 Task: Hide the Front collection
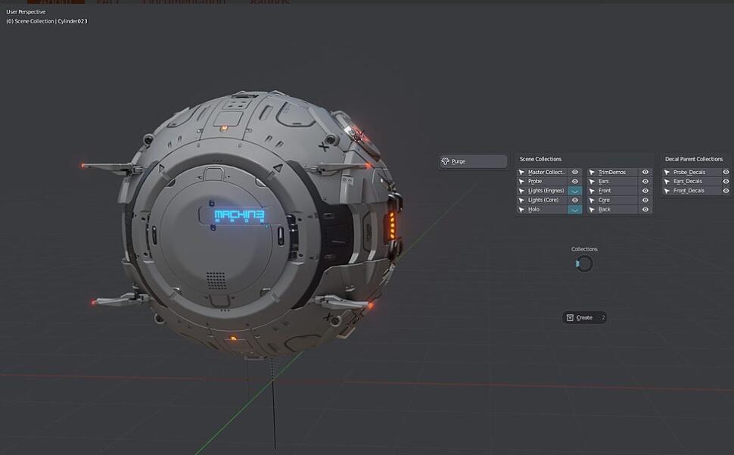pyautogui.click(x=645, y=191)
